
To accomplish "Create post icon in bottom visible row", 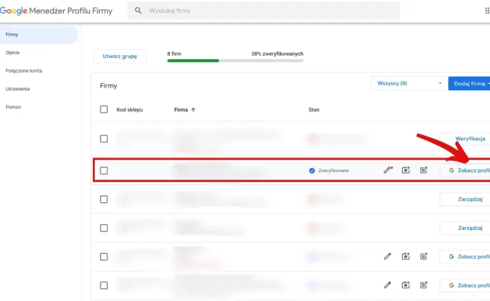I will tap(424, 285).
